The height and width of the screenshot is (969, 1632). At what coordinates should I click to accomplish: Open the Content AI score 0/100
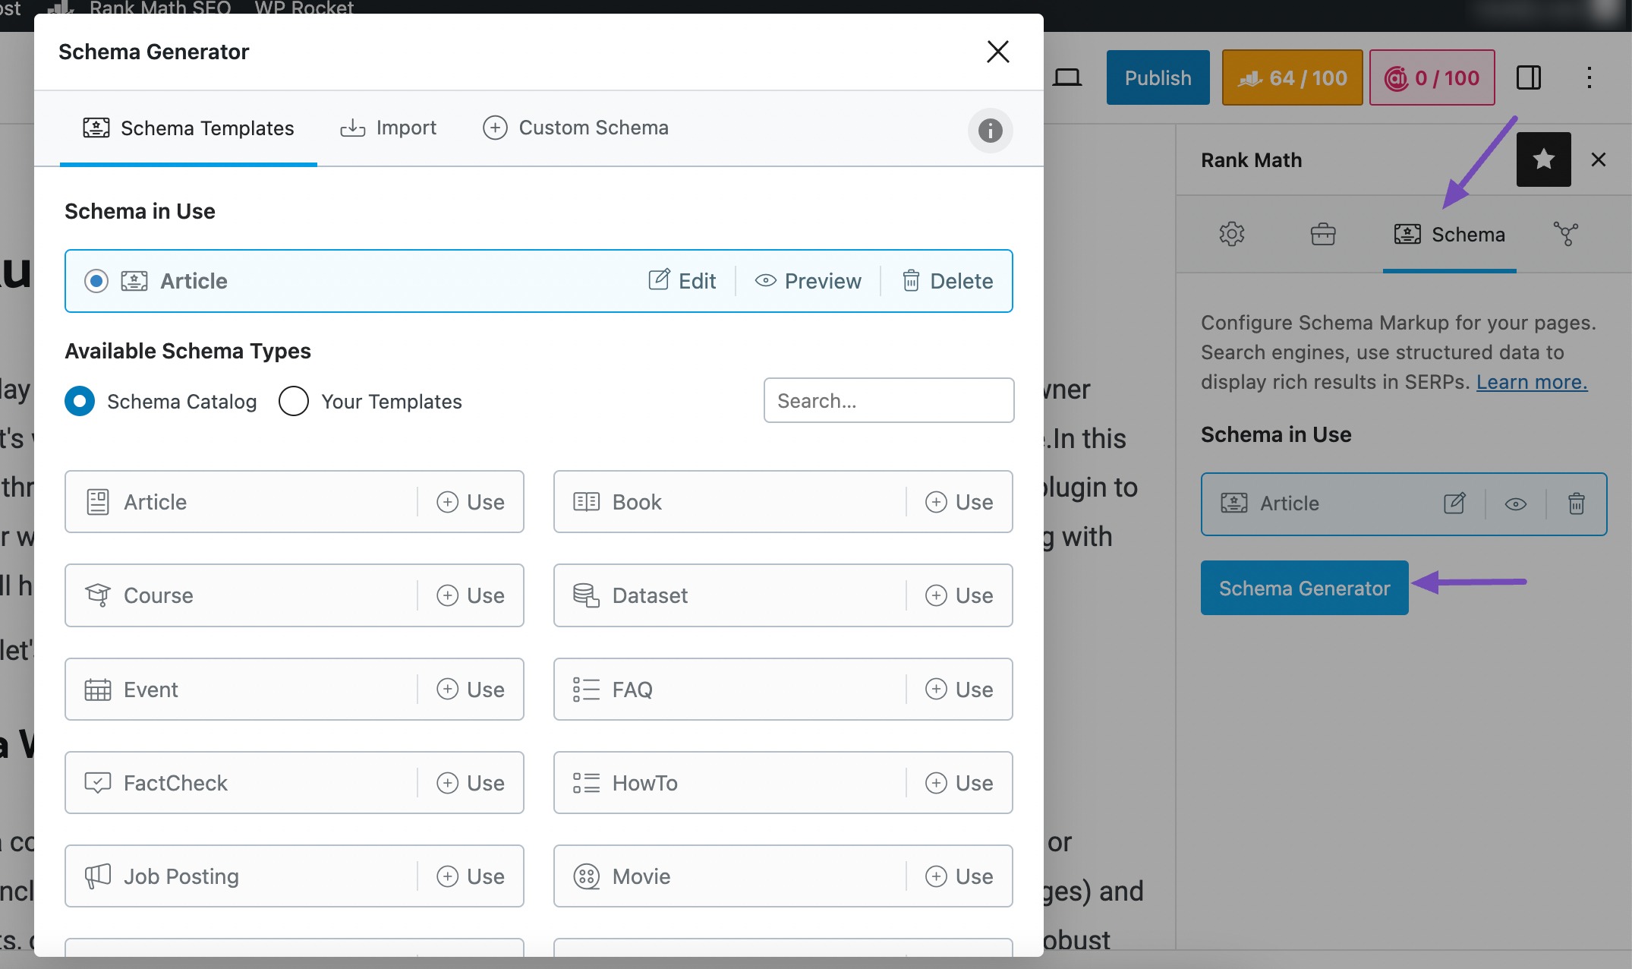point(1432,77)
